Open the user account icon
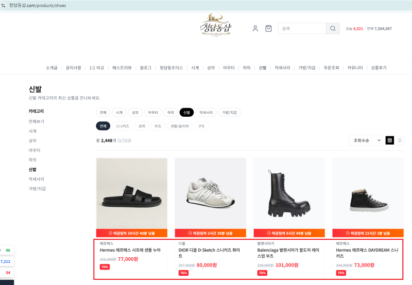This screenshot has height=285, width=412. pyautogui.click(x=255, y=28)
